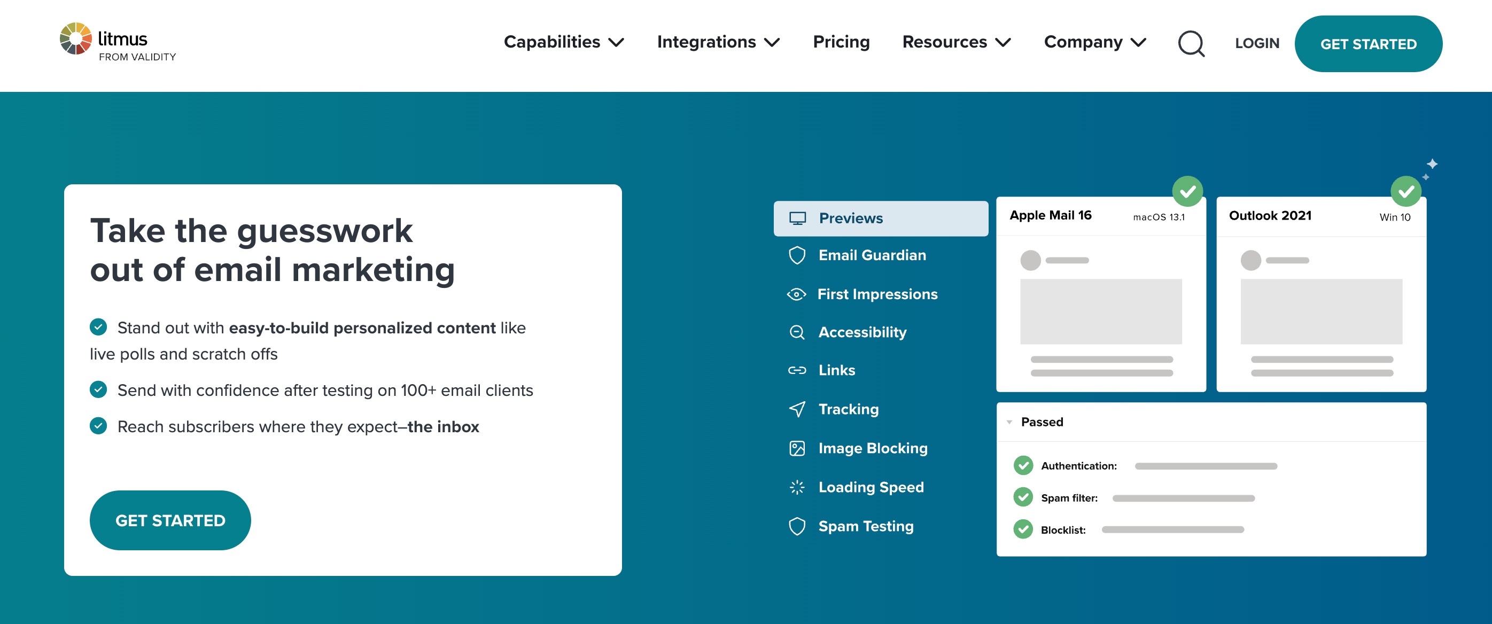Click the bold text the inbox
The image size is (1492, 624).
coord(443,427)
